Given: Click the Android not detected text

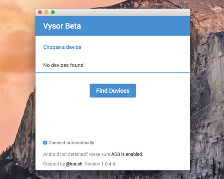Looking at the screenshot, I should [66, 154].
